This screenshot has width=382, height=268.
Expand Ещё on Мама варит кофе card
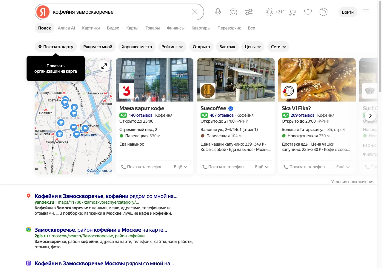[x=181, y=167]
